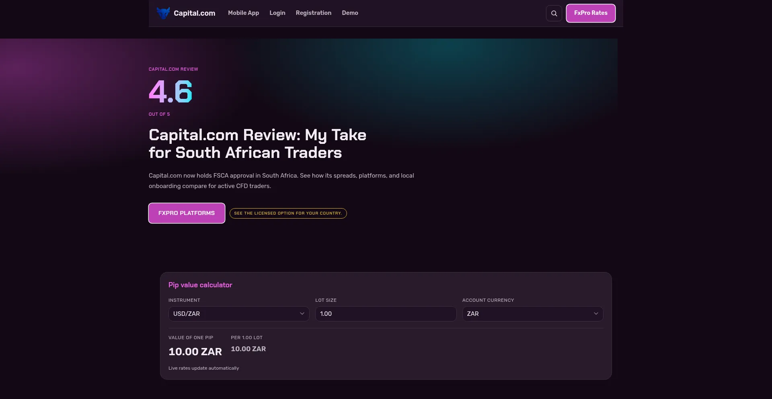The image size is (772, 399).
Task: Click the Capital.com bull logo icon
Action: coord(163,13)
